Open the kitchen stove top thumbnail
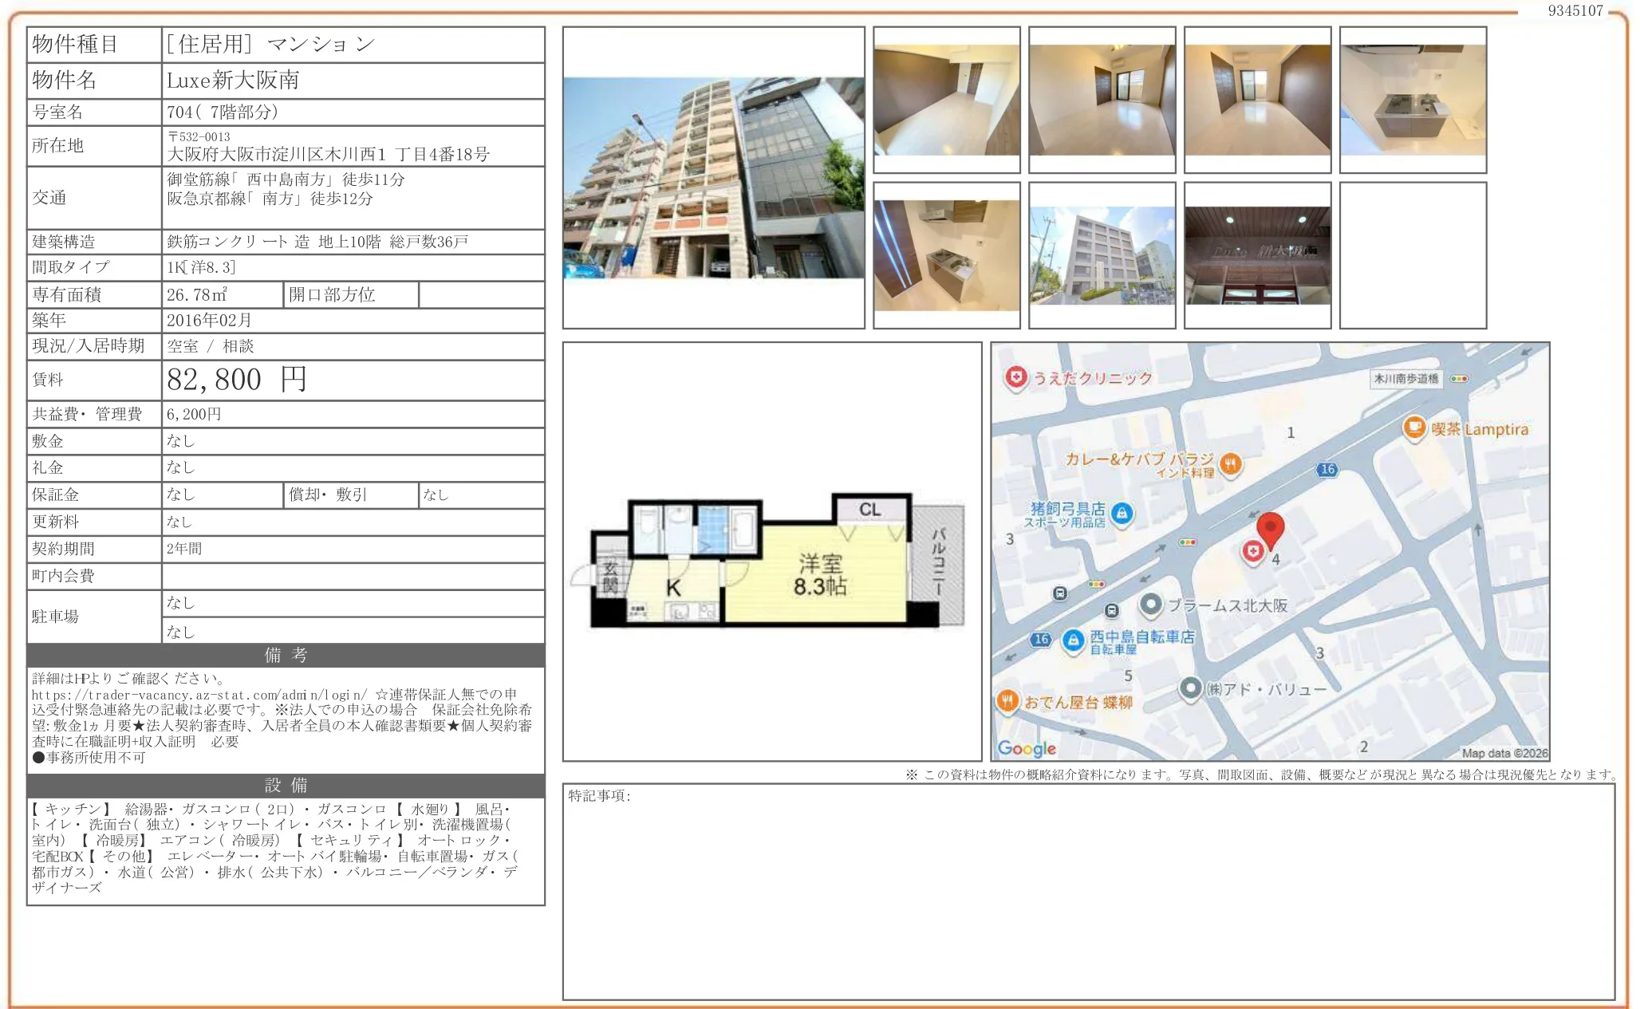 coord(1413,100)
